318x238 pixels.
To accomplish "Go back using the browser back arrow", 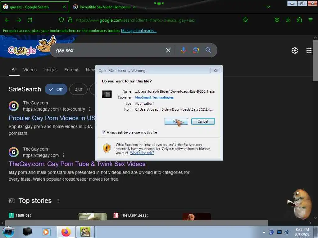I will 7,20.
